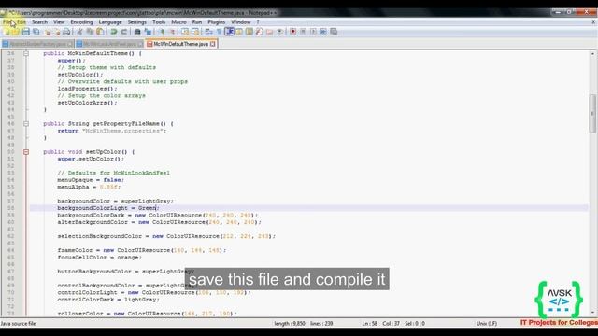Toggle synchronized vertical scrolling
The height and width of the screenshot is (336, 598).
point(185,32)
